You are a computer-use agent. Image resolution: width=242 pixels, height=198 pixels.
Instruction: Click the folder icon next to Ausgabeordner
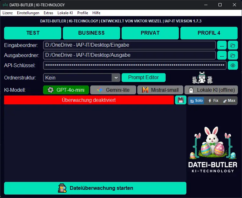click(x=233, y=55)
